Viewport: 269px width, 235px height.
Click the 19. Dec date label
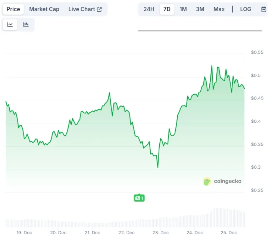coord(24,232)
